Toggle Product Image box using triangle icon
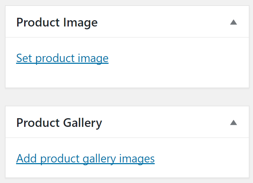This screenshot has width=253, height=183. point(233,22)
